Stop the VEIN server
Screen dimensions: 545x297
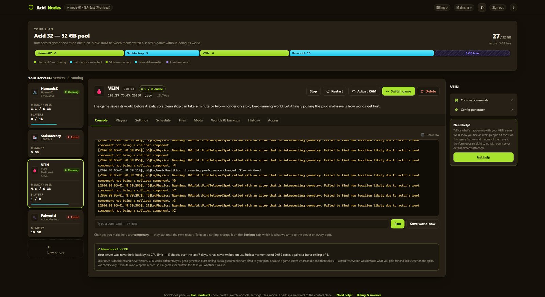coord(313,91)
